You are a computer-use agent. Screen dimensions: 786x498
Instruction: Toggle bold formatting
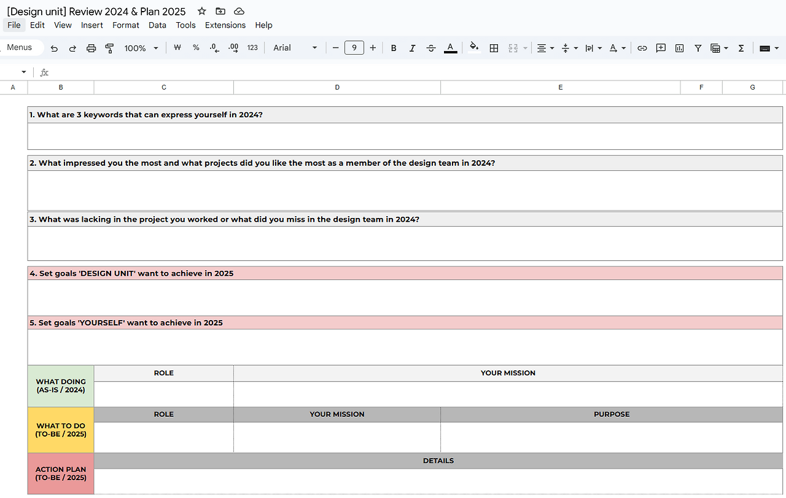point(394,48)
